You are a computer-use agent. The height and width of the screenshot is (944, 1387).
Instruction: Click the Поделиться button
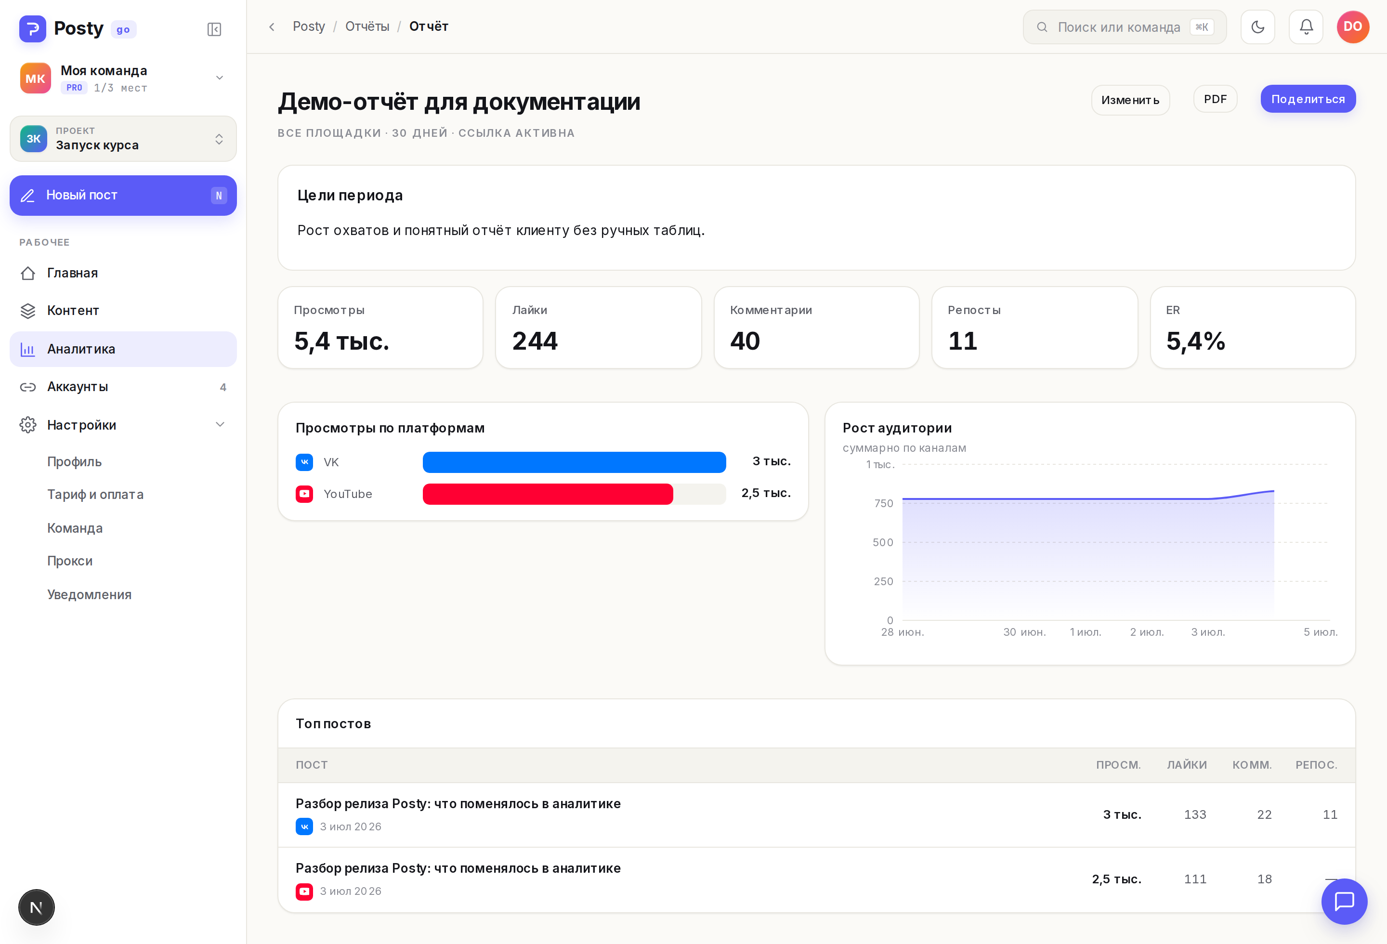(x=1308, y=99)
